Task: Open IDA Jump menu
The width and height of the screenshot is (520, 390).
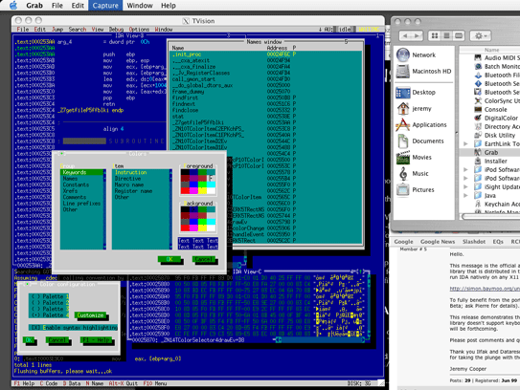Action: (x=57, y=30)
